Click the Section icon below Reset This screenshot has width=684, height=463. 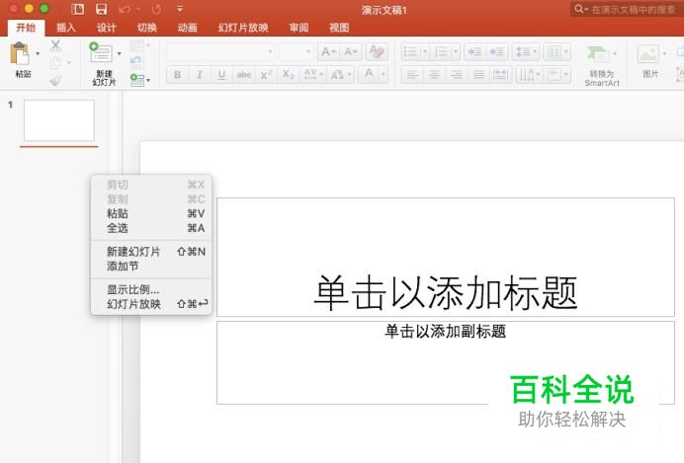(137, 79)
